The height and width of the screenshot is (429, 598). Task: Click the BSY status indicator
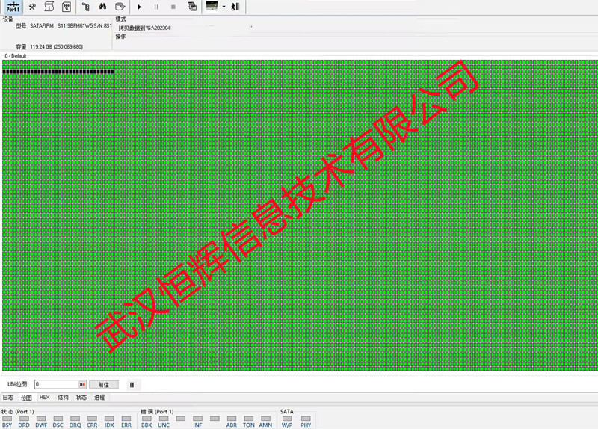click(7, 422)
